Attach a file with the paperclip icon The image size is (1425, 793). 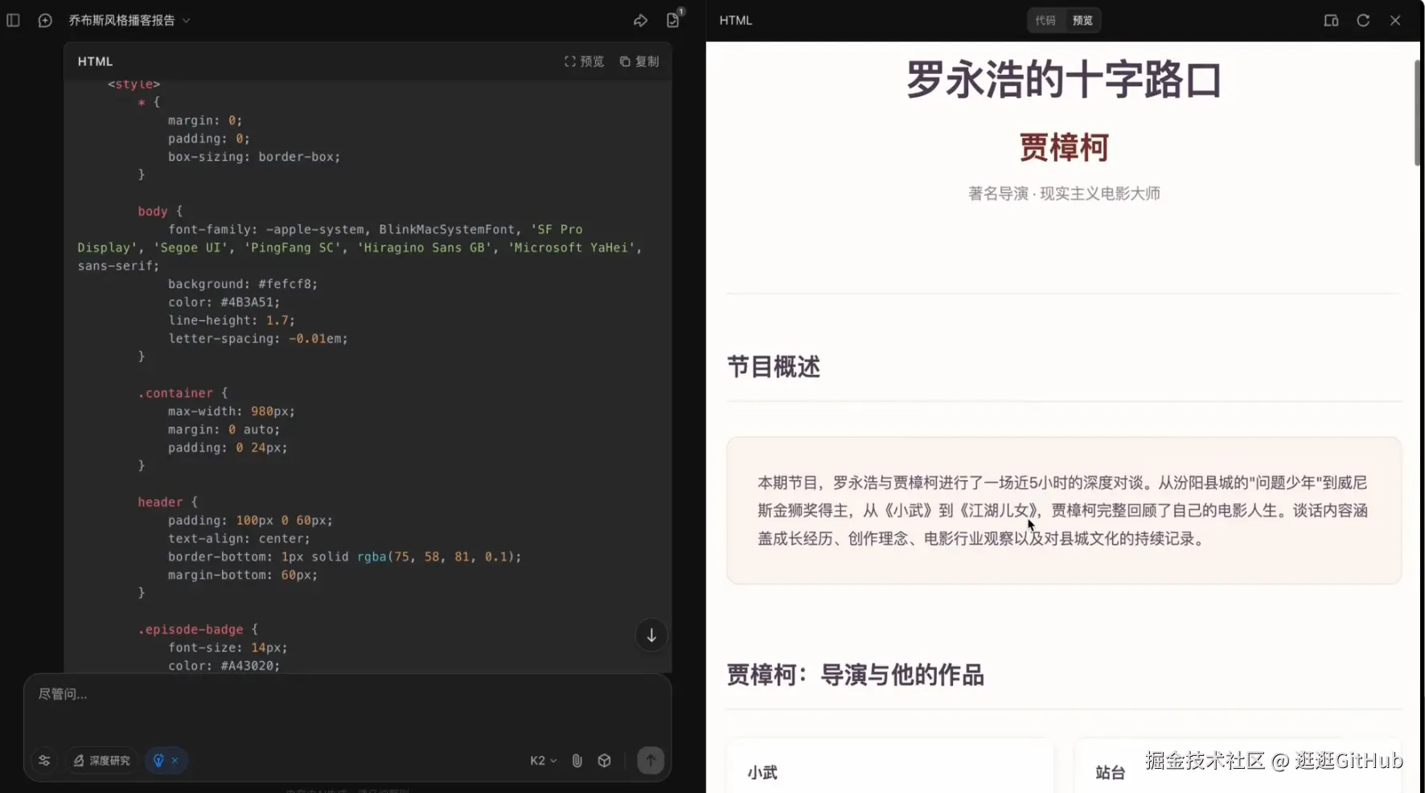pos(577,760)
